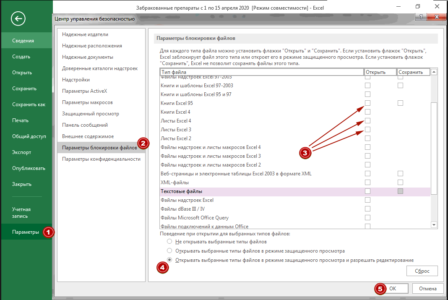Check Открыть for Листы Excel 3
Viewport: 448px width, 300px height.
[x=368, y=129]
